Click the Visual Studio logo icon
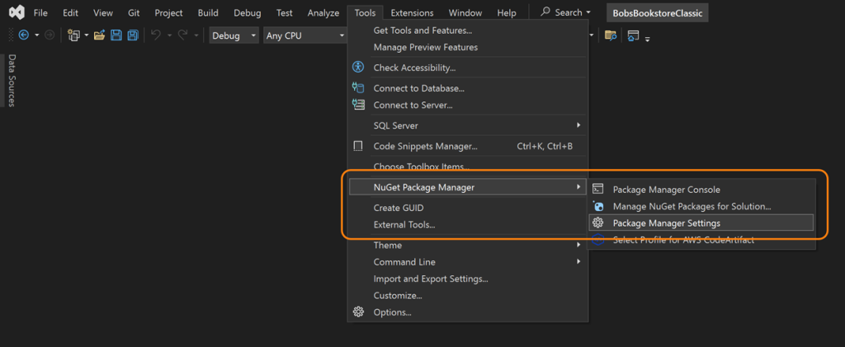The height and width of the screenshot is (347, 845). pyautogui.click(x=17, y=12)
